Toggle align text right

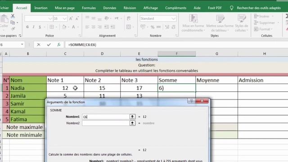tap(99, 27)
